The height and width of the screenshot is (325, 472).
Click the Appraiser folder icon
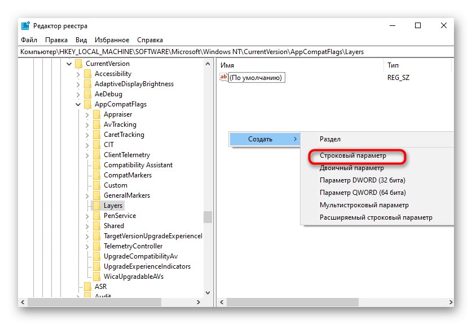click(x=96, y=114)
